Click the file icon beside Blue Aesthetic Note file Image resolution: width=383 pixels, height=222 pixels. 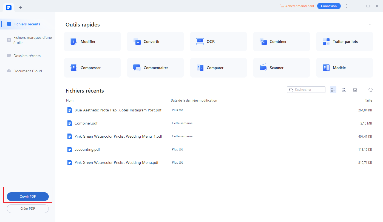[70, 110]
